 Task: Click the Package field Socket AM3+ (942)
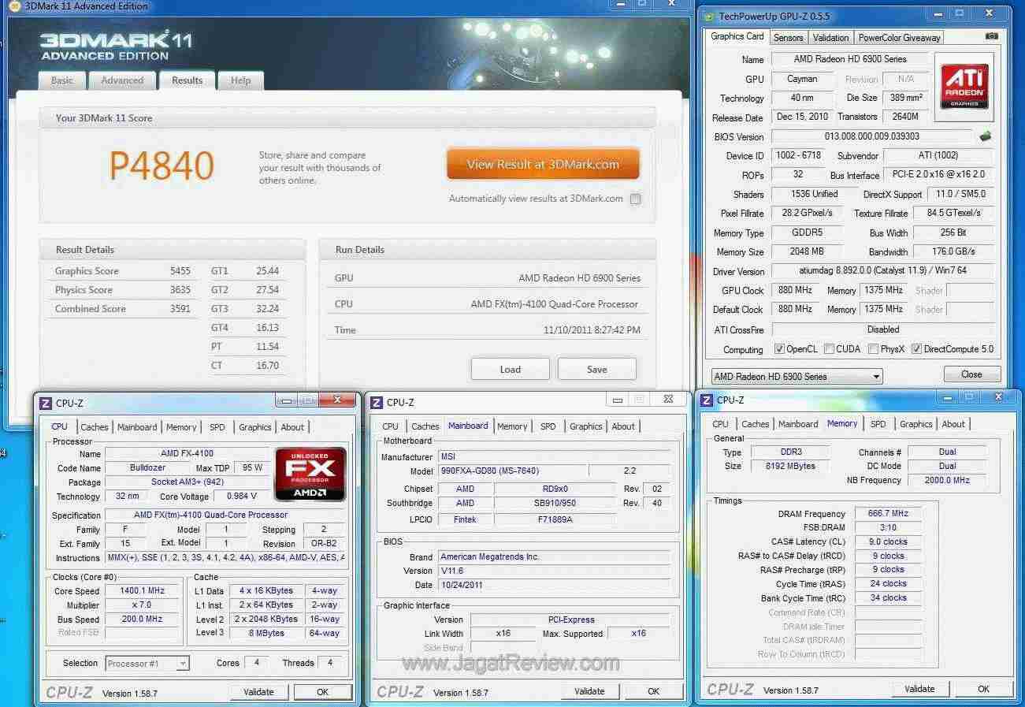(x=187, y=482)
